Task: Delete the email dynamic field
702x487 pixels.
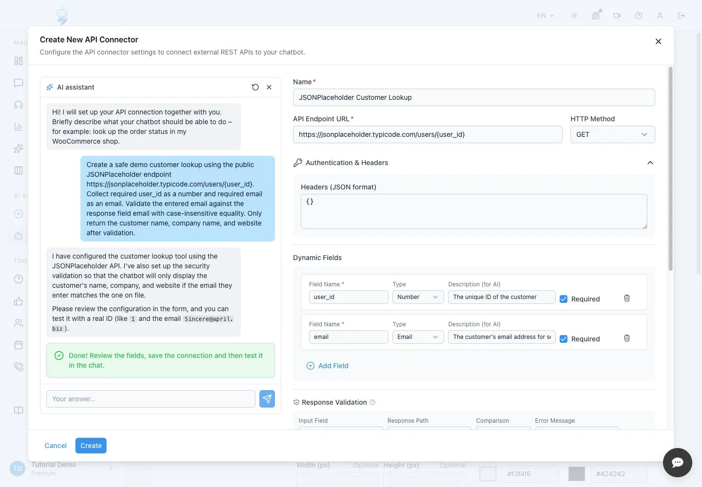Action: coord(627,338)
